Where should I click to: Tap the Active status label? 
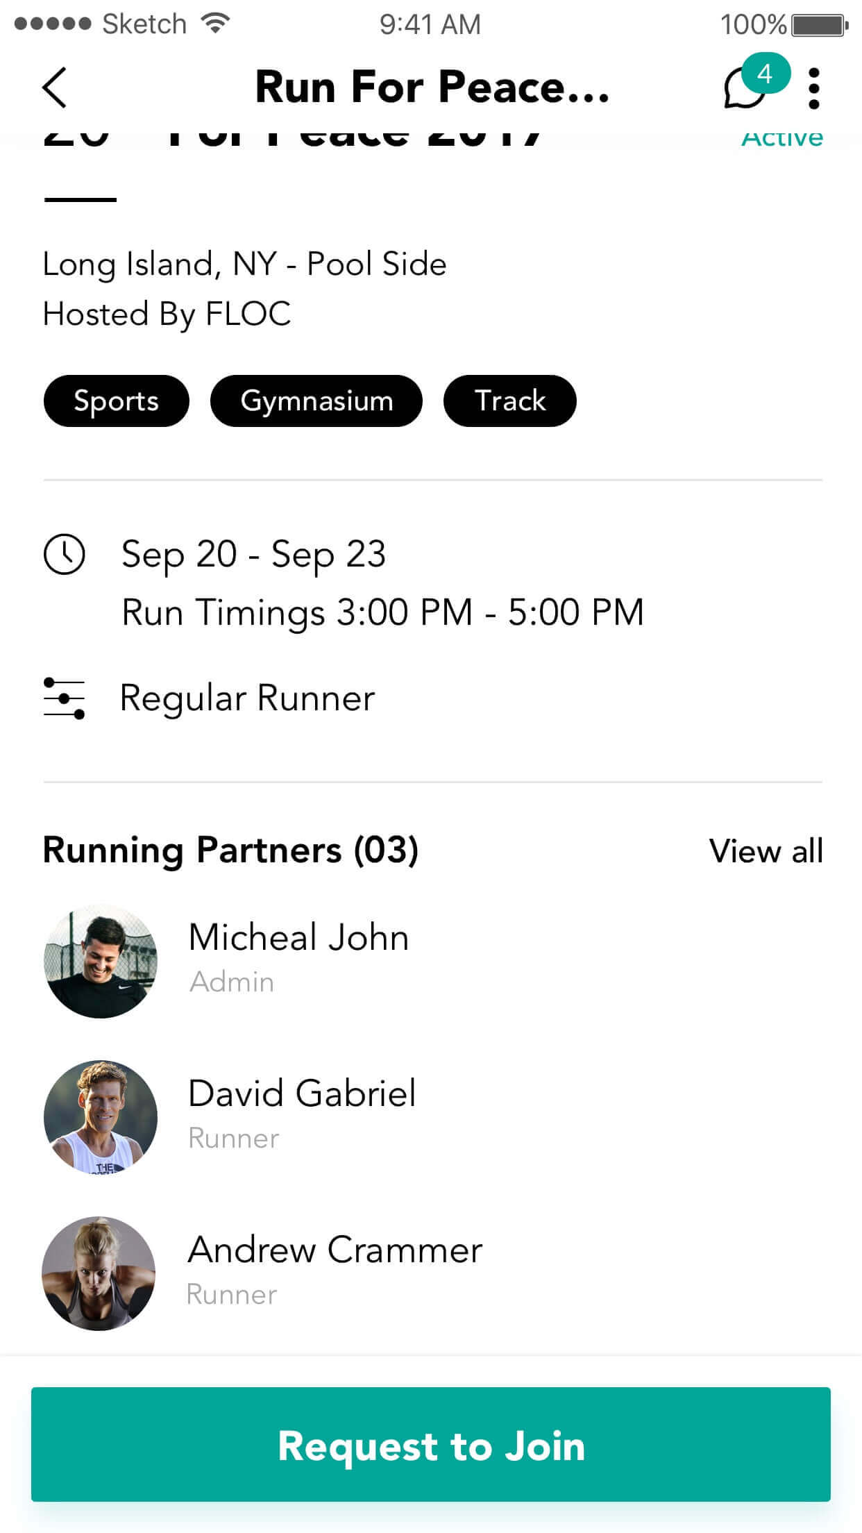pos(782,137)
